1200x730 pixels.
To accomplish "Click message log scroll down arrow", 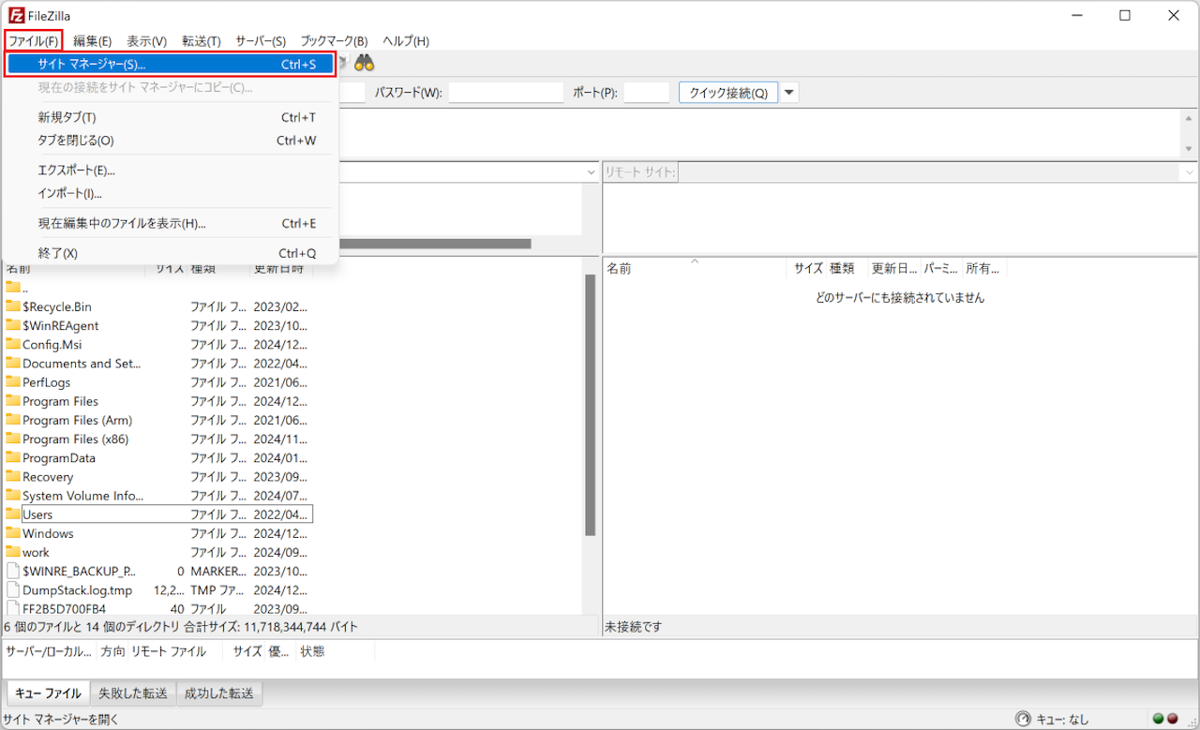I will 1189,149.
